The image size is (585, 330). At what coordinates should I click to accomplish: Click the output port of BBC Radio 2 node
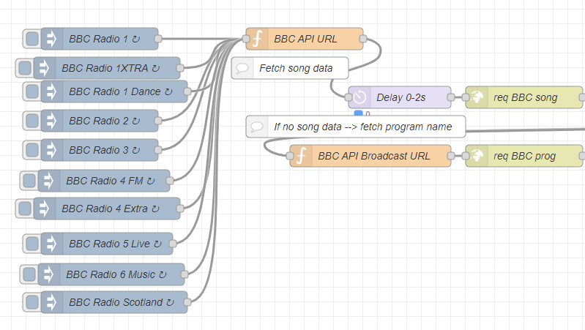pyautogui.click(x=158, y=121)
